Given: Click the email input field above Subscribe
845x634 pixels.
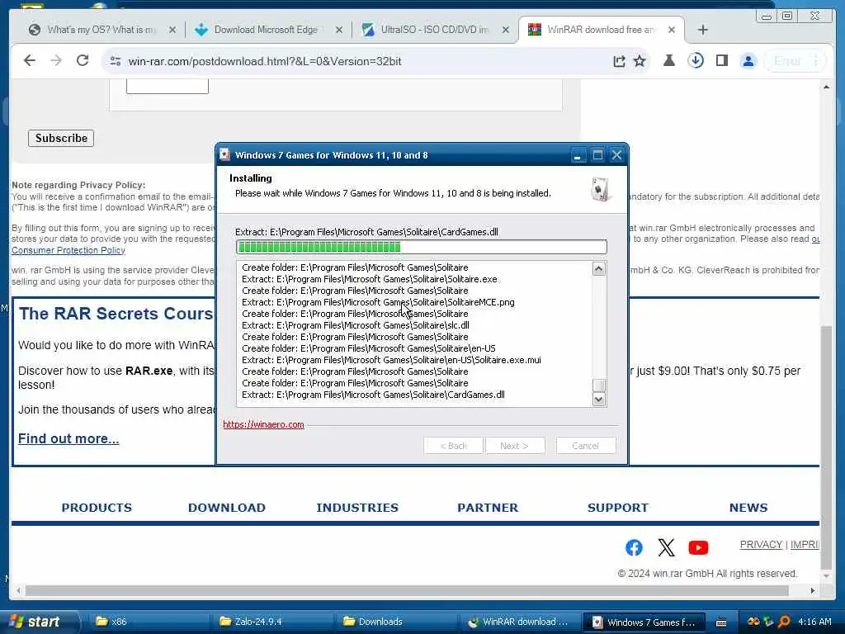Looking at the screenshot, I should [168, 86].
